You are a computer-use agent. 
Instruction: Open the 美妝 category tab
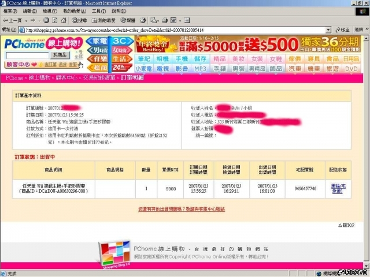(x=238, y=59)
